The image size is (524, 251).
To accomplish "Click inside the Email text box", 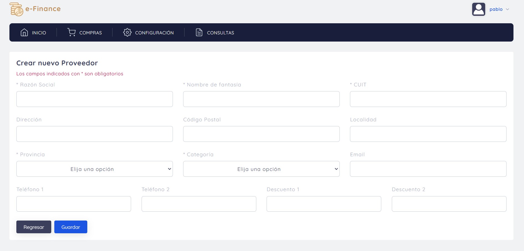I will coord(428,169).
